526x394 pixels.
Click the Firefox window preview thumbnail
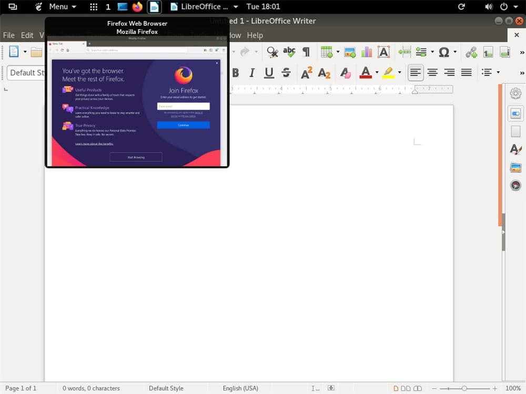click(137, 101)
